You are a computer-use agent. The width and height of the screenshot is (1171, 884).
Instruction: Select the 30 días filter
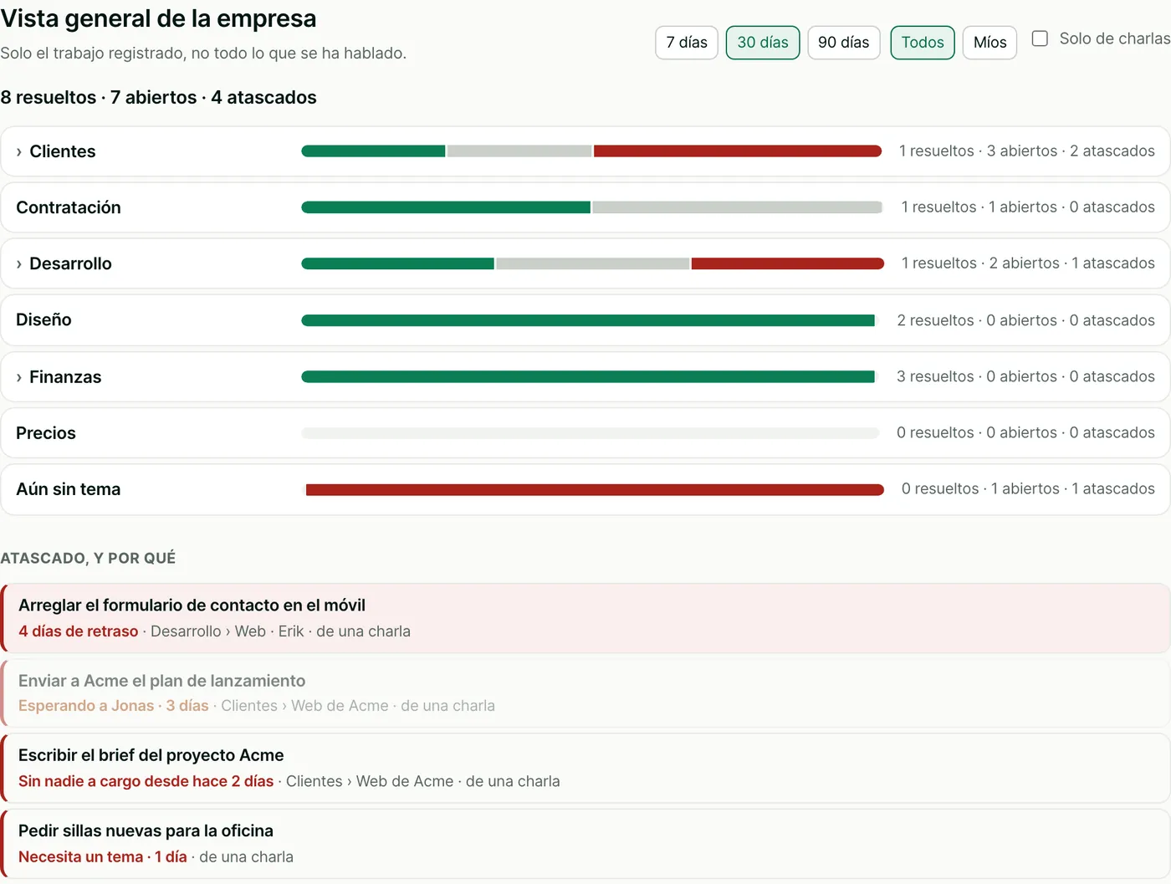point(763,43)
